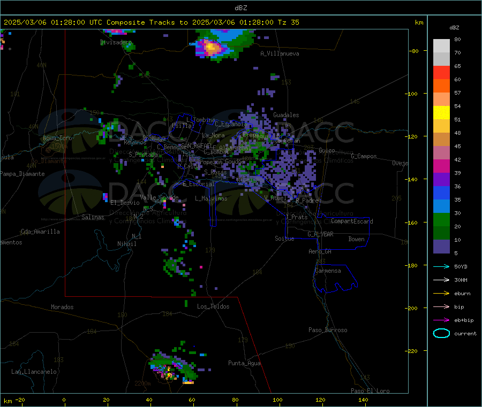The height and width of the screenshot is (407, 482).
Task: Click the dark green 20 dBZ swatch
Action: (441, 233)
